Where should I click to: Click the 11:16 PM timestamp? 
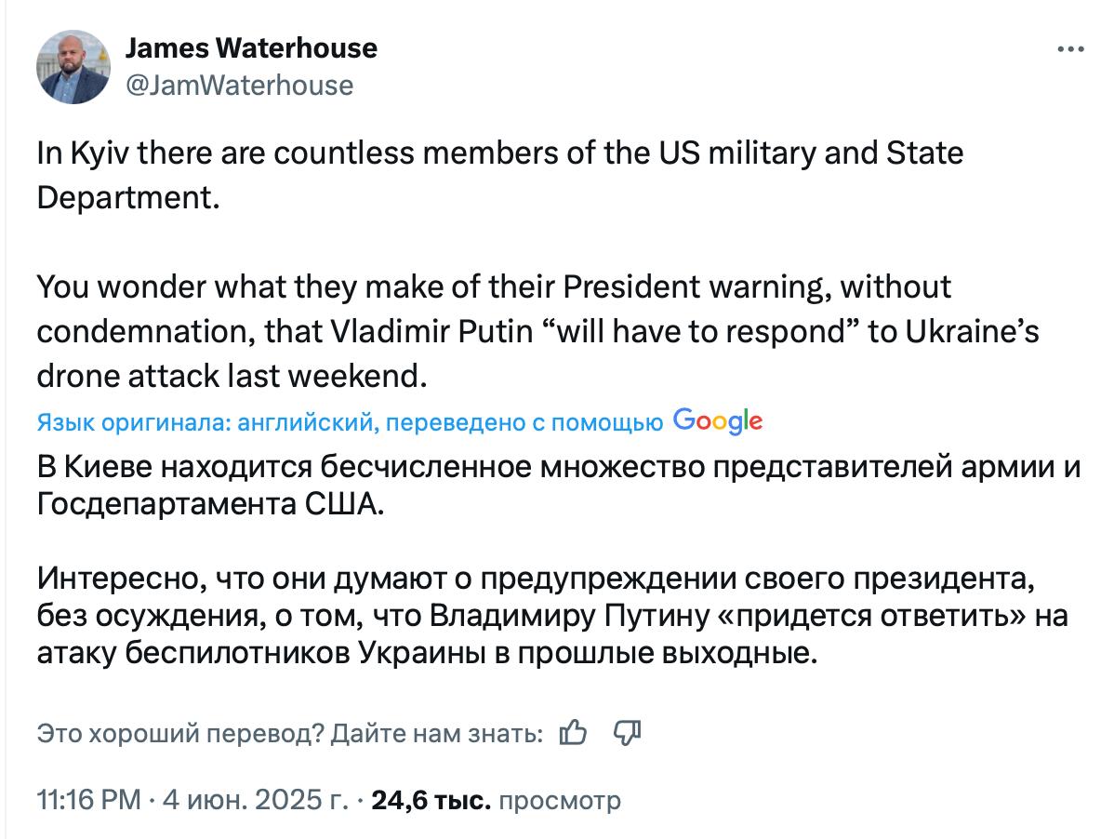tap(88, 800)
